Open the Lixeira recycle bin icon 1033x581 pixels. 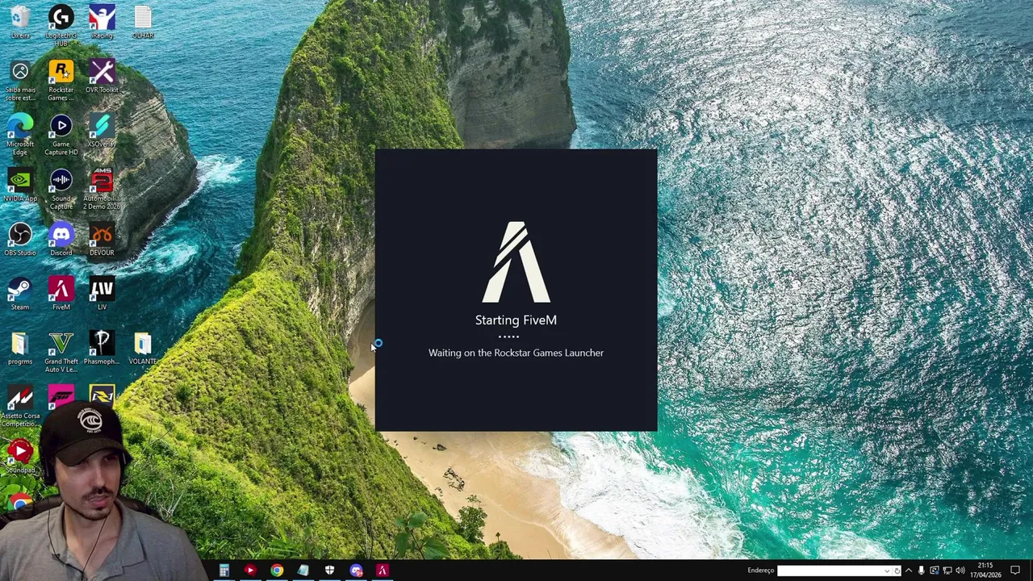[x=20, y=23]
